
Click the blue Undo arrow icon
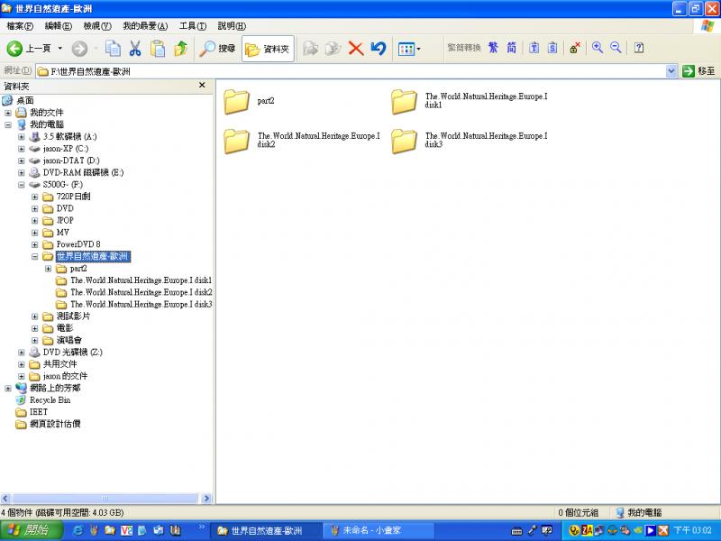[x=379, y=48]
